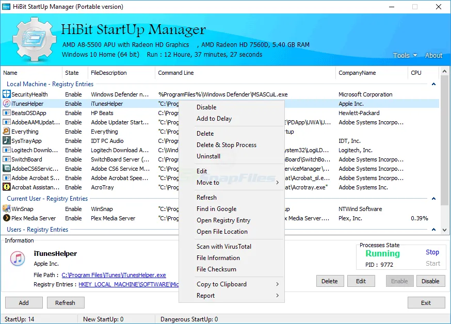Click the iTunesHelper music note row icon
451x324 pixels.
[x=6, y=104]
